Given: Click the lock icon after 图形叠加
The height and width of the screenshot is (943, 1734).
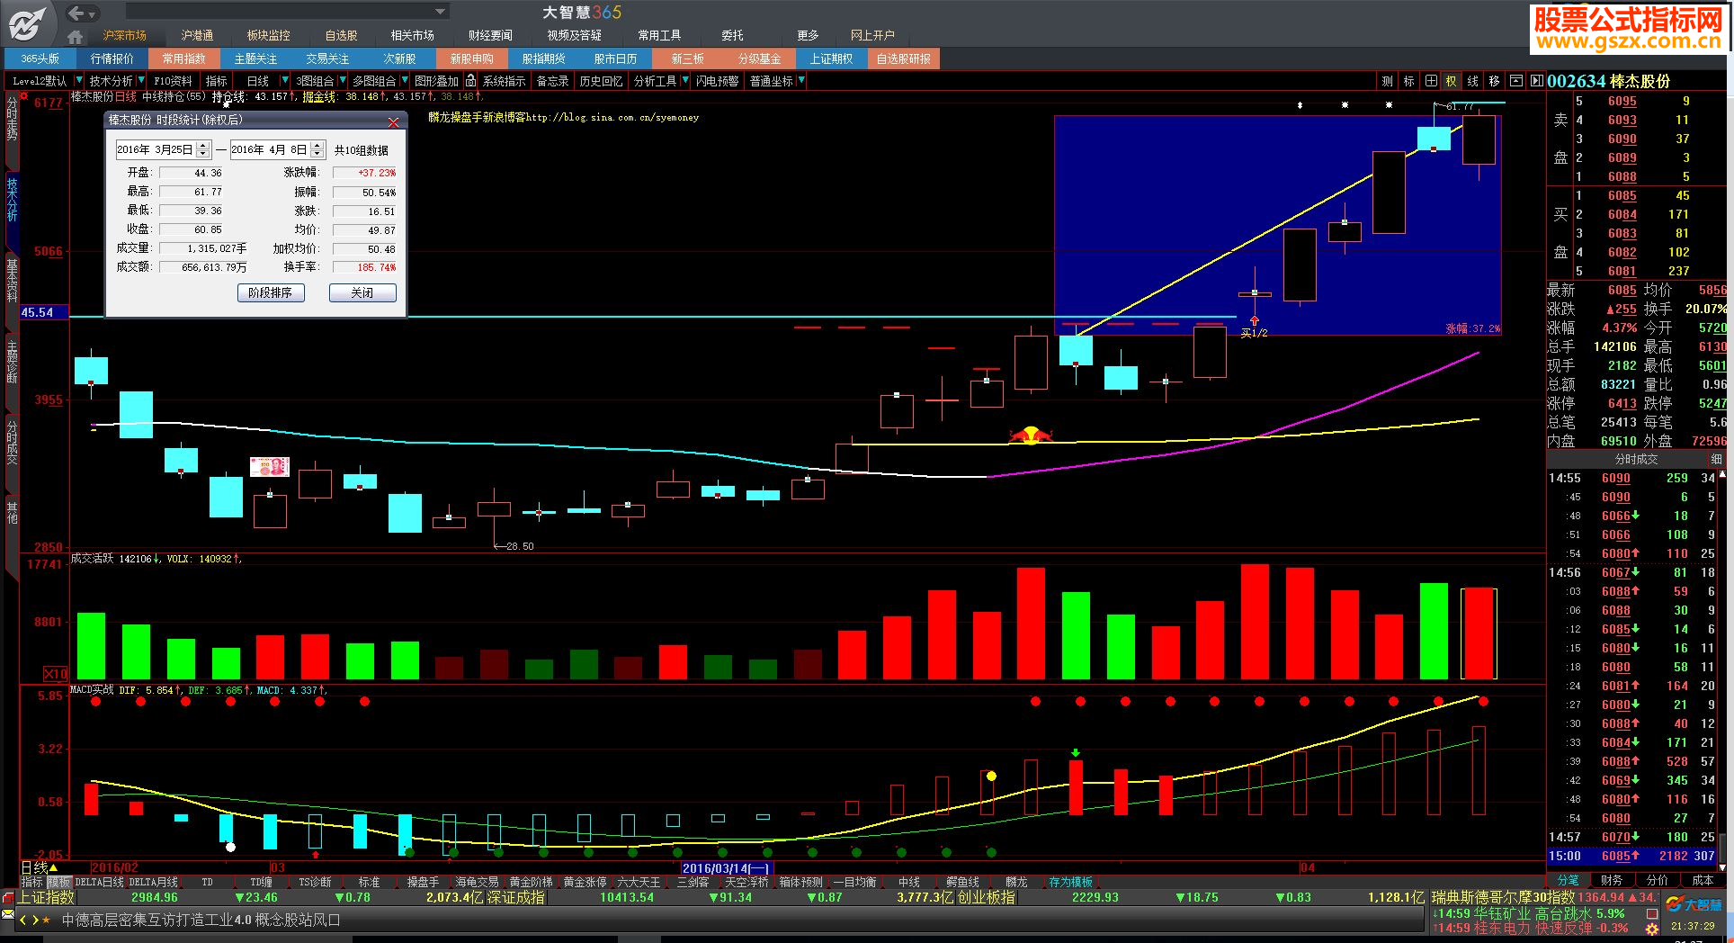Looking at the screenshot, I should [470, 81].
